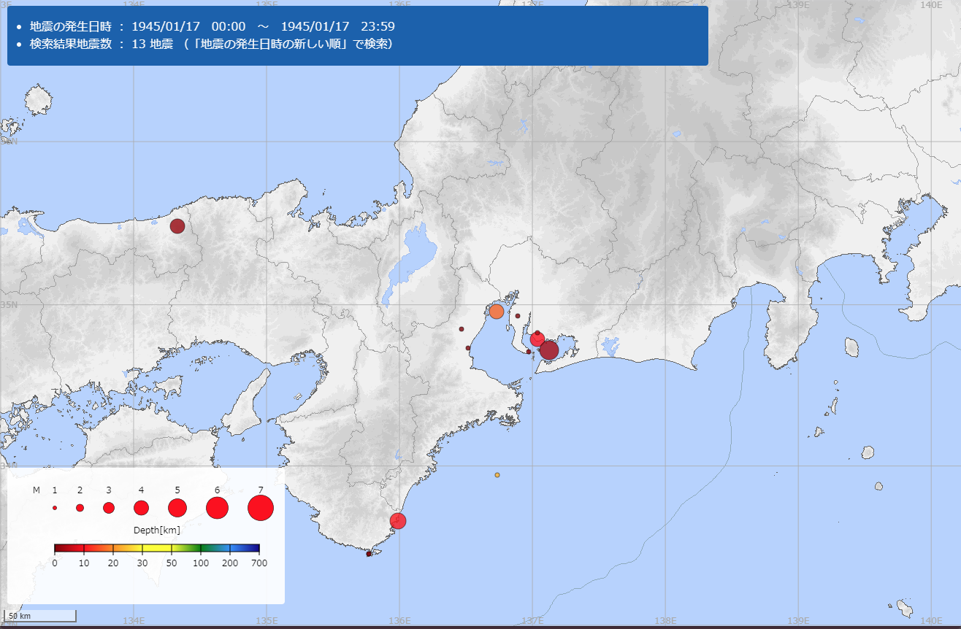Click the orange 20–30 km depth color segment
This screenshot has width=961, height=629.
[128, 548]
